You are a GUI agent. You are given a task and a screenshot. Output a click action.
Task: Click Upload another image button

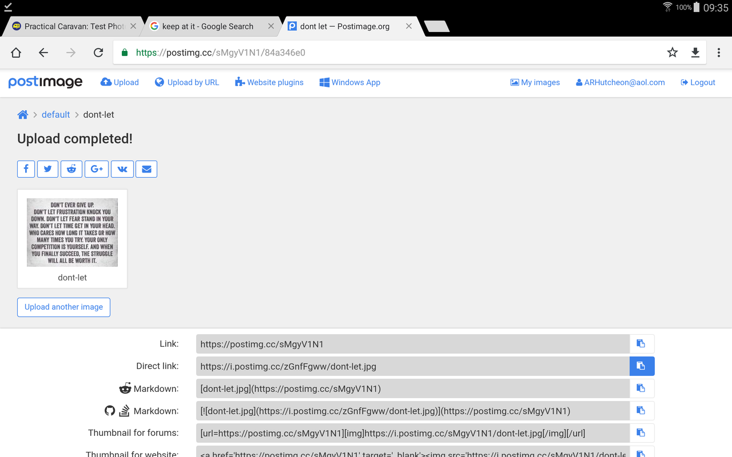(x=63, y=307)
